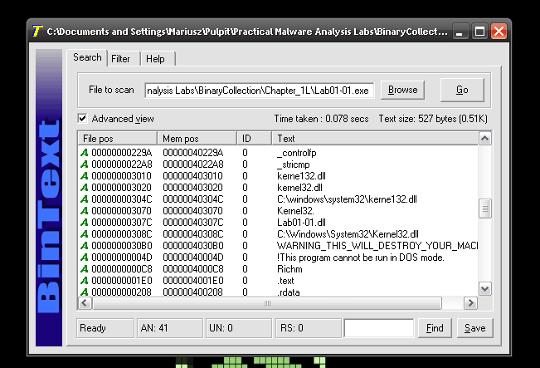Select the C:\Windows\System32\Kernel32.dll string
The image size is (540, 368).
coord(348,233)
